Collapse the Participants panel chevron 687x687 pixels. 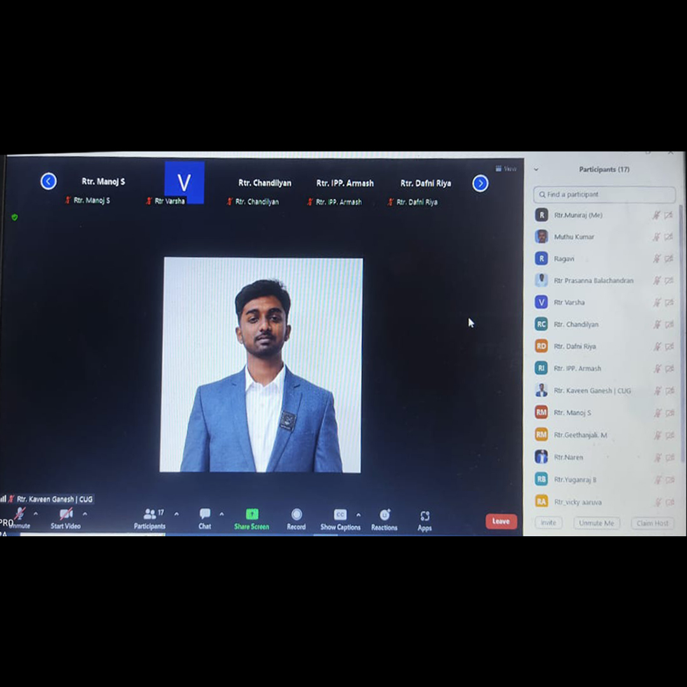(536, 170)
